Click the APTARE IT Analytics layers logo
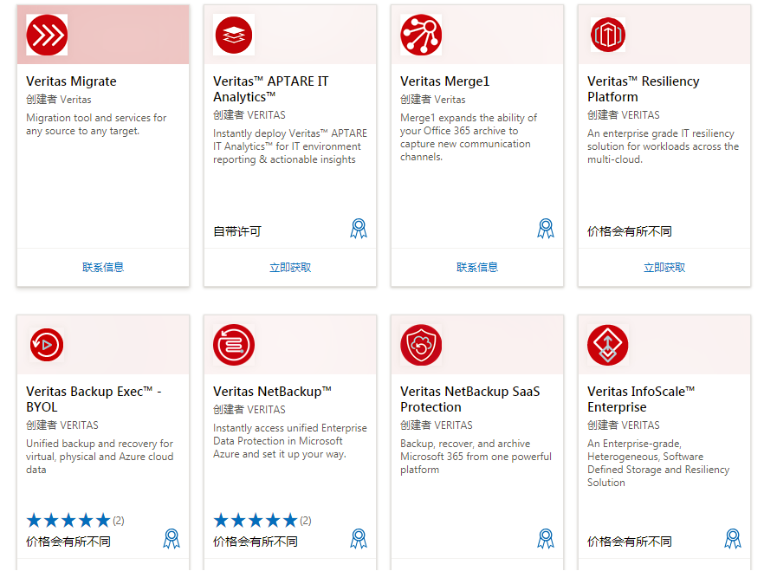The width and height of the screenshot is (764, 571). click(x=234, y=35)
